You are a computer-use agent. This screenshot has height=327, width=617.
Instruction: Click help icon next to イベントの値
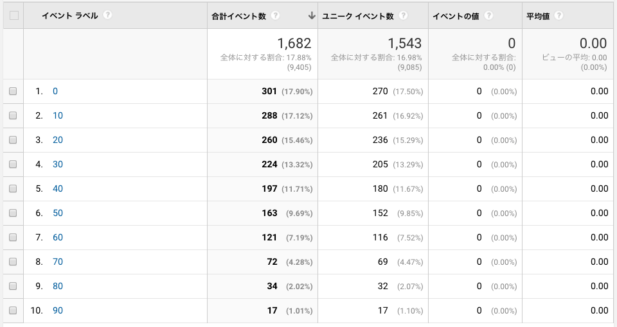pyautogui.click(x=489, y=15)
